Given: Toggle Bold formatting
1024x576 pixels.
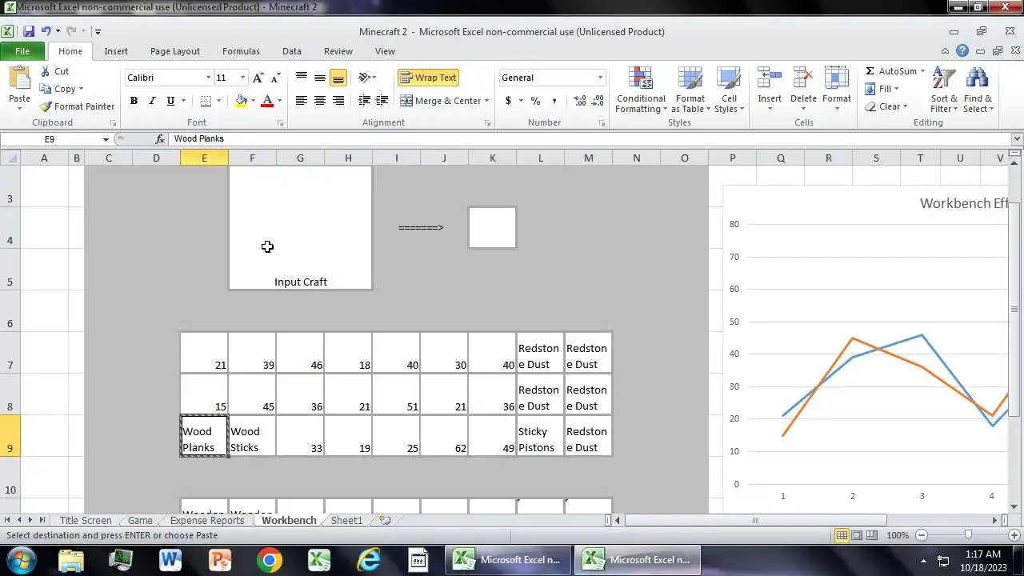Looking at the screenshot, I should pos(134,101).
